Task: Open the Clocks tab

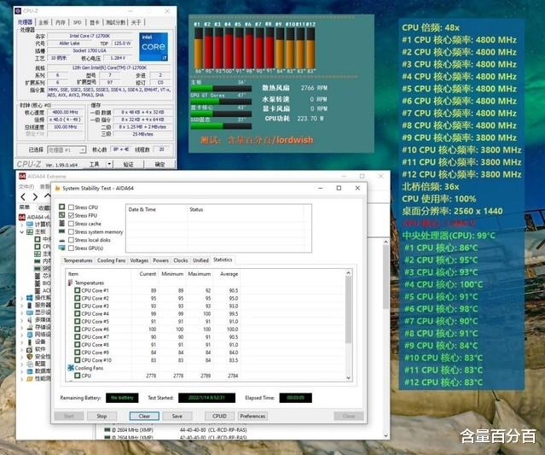Action: point(181,260)
